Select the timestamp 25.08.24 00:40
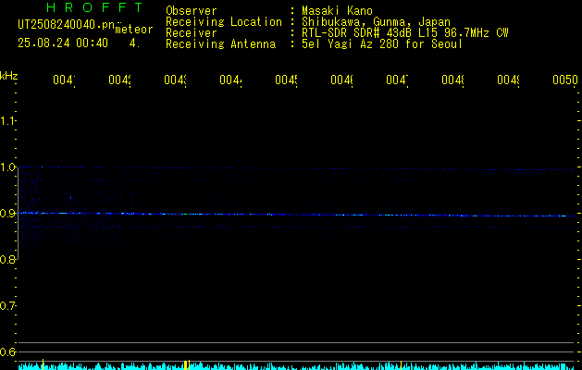The height and width of the screenshot is (370, 582). [63, 43]
